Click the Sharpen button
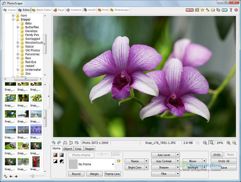This screenshot has height=182, width=241. (164, 168)
